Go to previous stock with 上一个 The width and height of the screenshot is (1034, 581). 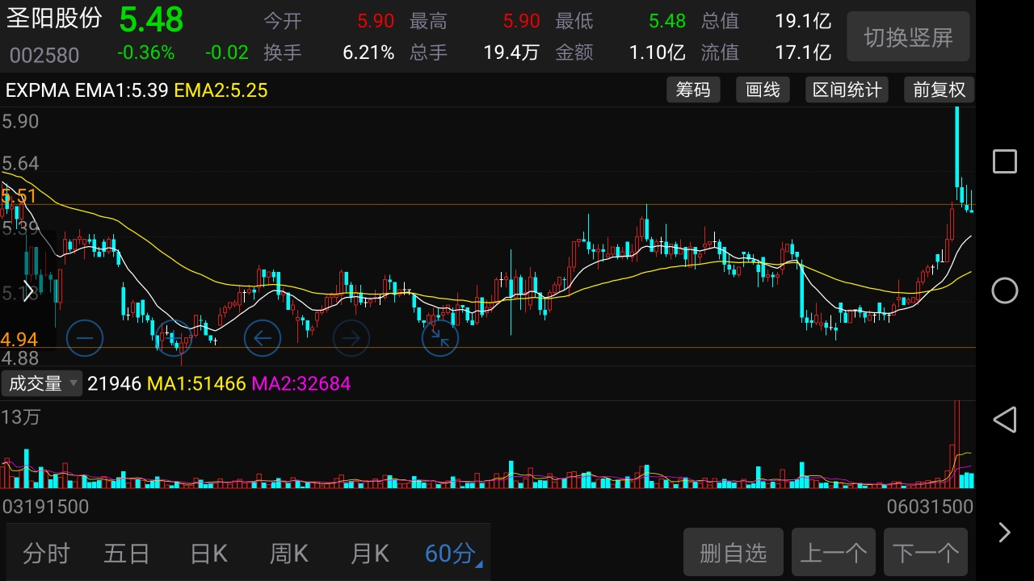point(834,553)
